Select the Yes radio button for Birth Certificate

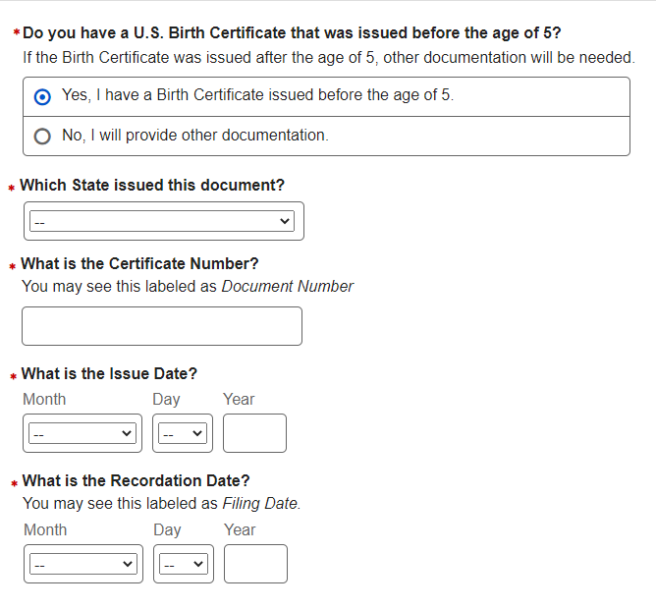[42, 97]
